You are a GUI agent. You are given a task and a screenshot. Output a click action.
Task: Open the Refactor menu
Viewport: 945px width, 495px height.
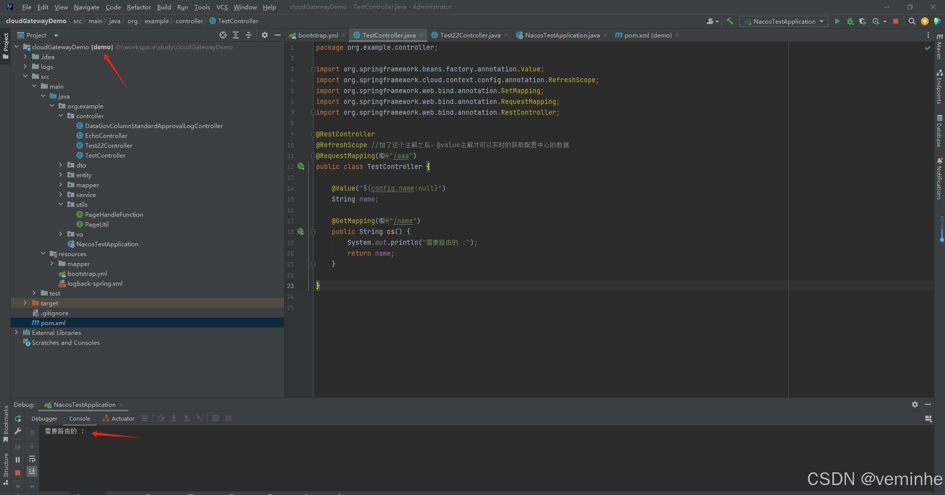(x=139, y=7)
